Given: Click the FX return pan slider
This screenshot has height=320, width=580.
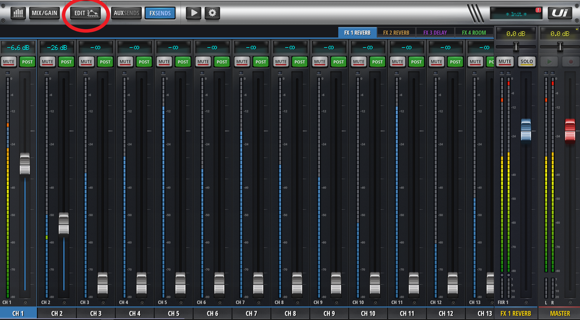Looking at the screenshot, I should coord(516,47).
